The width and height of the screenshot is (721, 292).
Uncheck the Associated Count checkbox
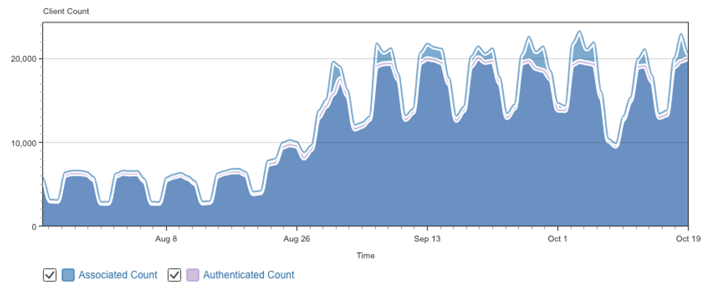point(50,275)
